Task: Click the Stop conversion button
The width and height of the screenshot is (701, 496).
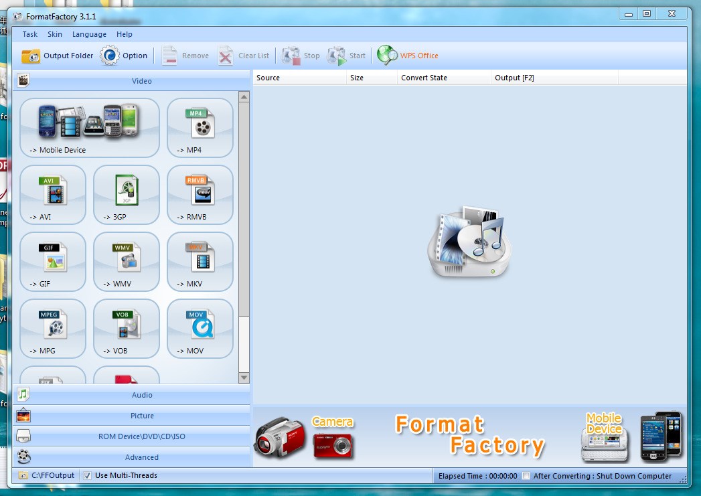Action: [301, 56]
